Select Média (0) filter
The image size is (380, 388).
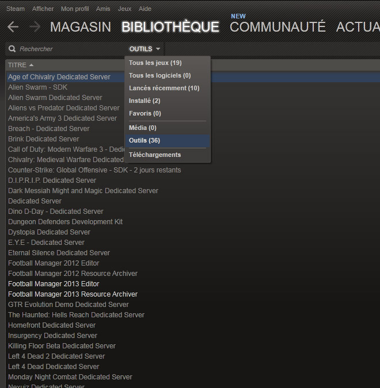[x=168, y=128]
